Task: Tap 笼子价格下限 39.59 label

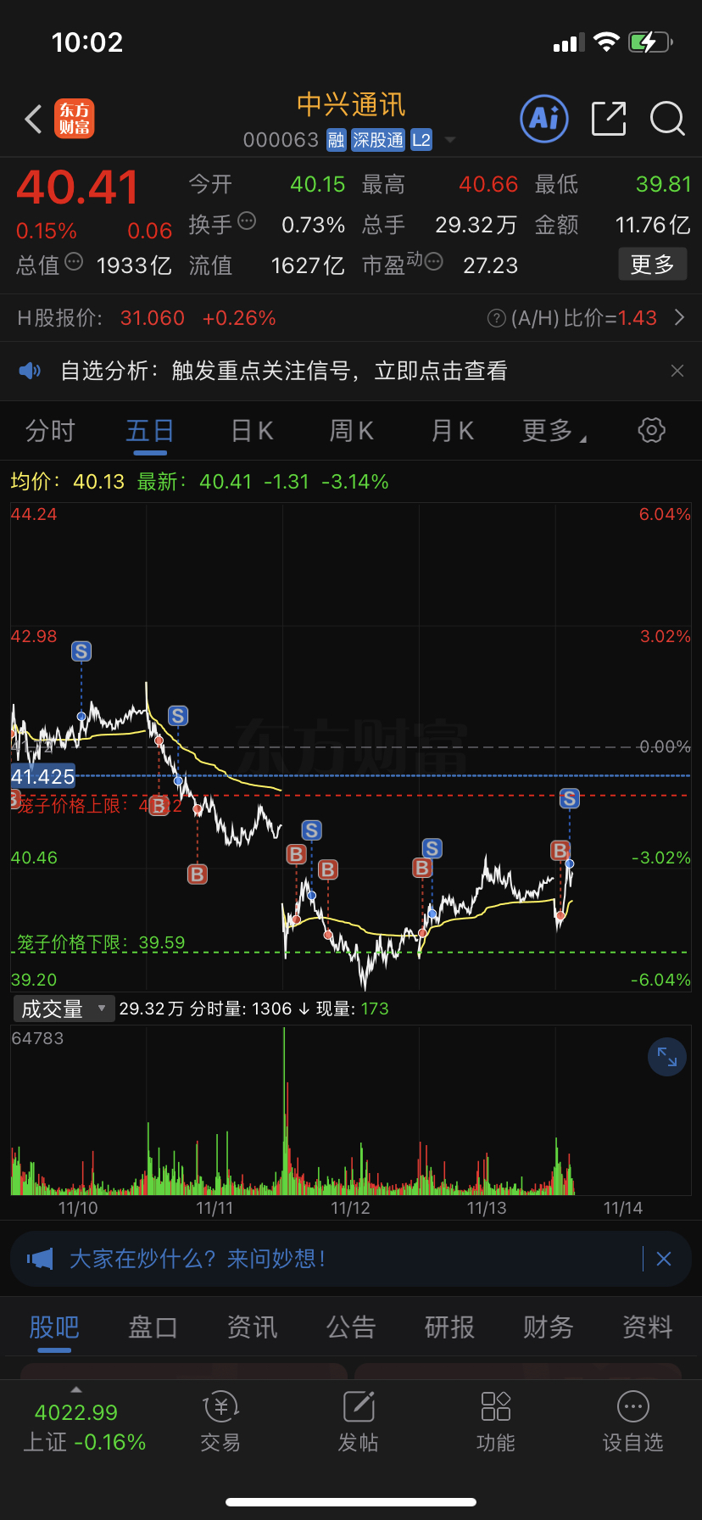Action: [101, 942]
